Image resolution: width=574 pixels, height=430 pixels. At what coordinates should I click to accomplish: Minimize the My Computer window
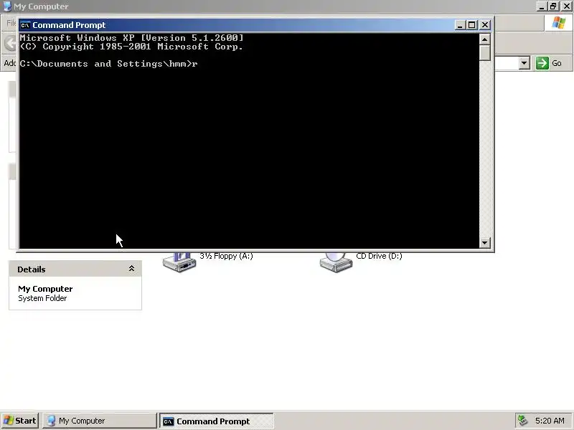(542, 6)
